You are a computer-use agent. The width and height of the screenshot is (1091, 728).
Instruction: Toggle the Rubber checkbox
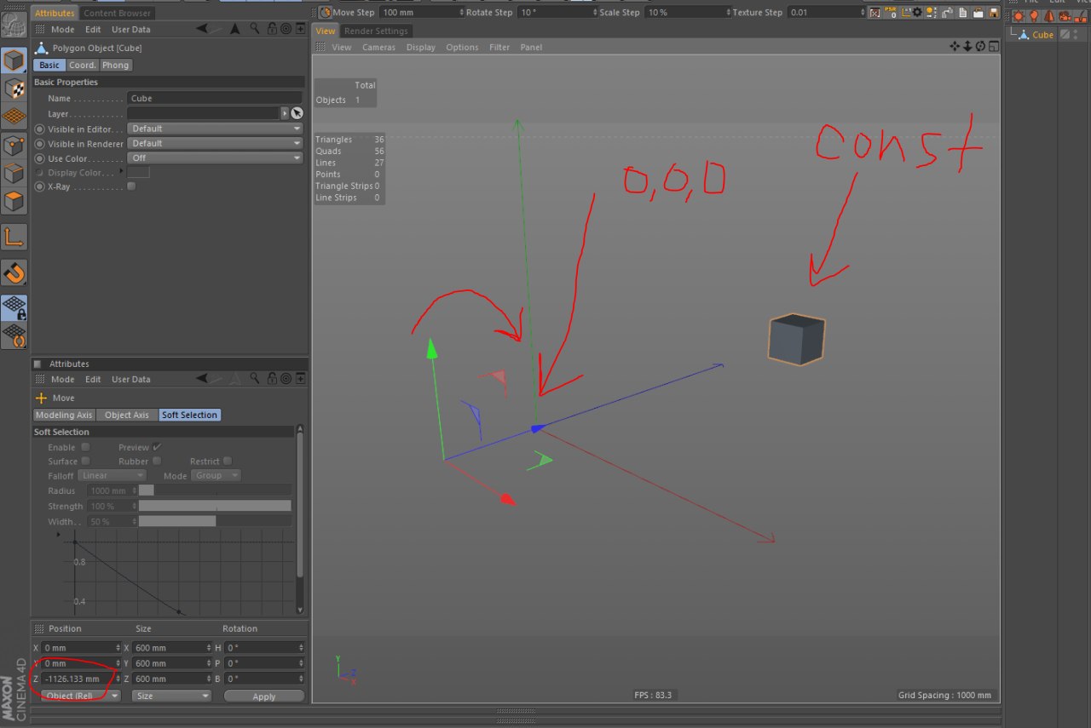click(157, 461)
